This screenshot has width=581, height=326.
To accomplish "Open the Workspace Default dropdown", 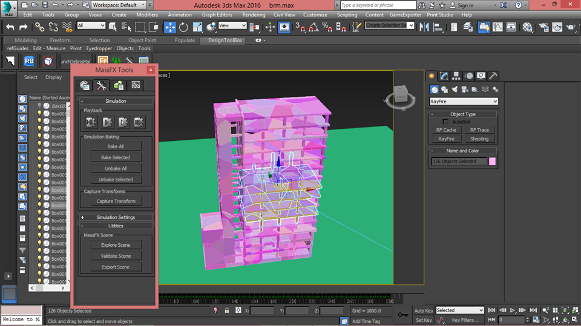I will (119, 5).
